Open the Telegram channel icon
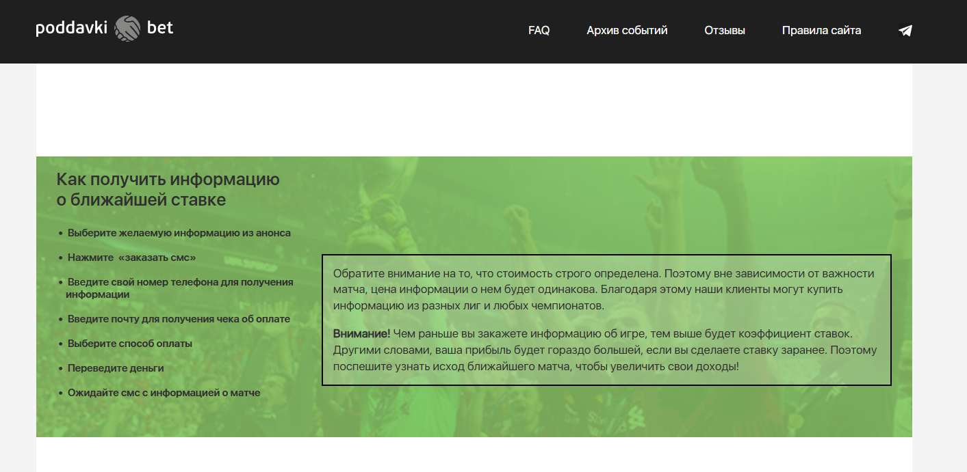Viewport: 967px width, 472px height. (x=905, y=31)
